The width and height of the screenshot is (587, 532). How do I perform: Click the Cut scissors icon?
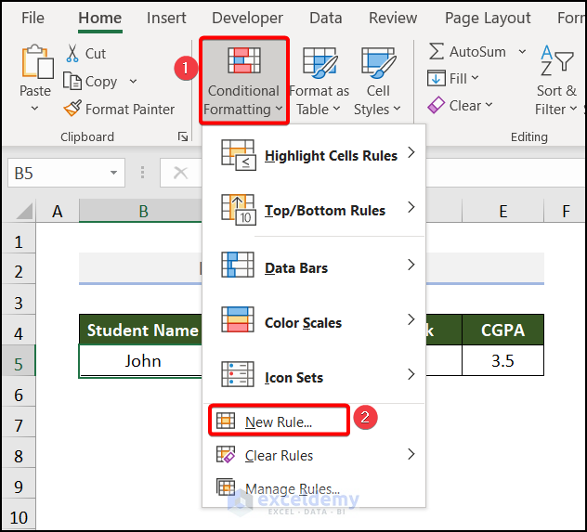coord(73,54)
